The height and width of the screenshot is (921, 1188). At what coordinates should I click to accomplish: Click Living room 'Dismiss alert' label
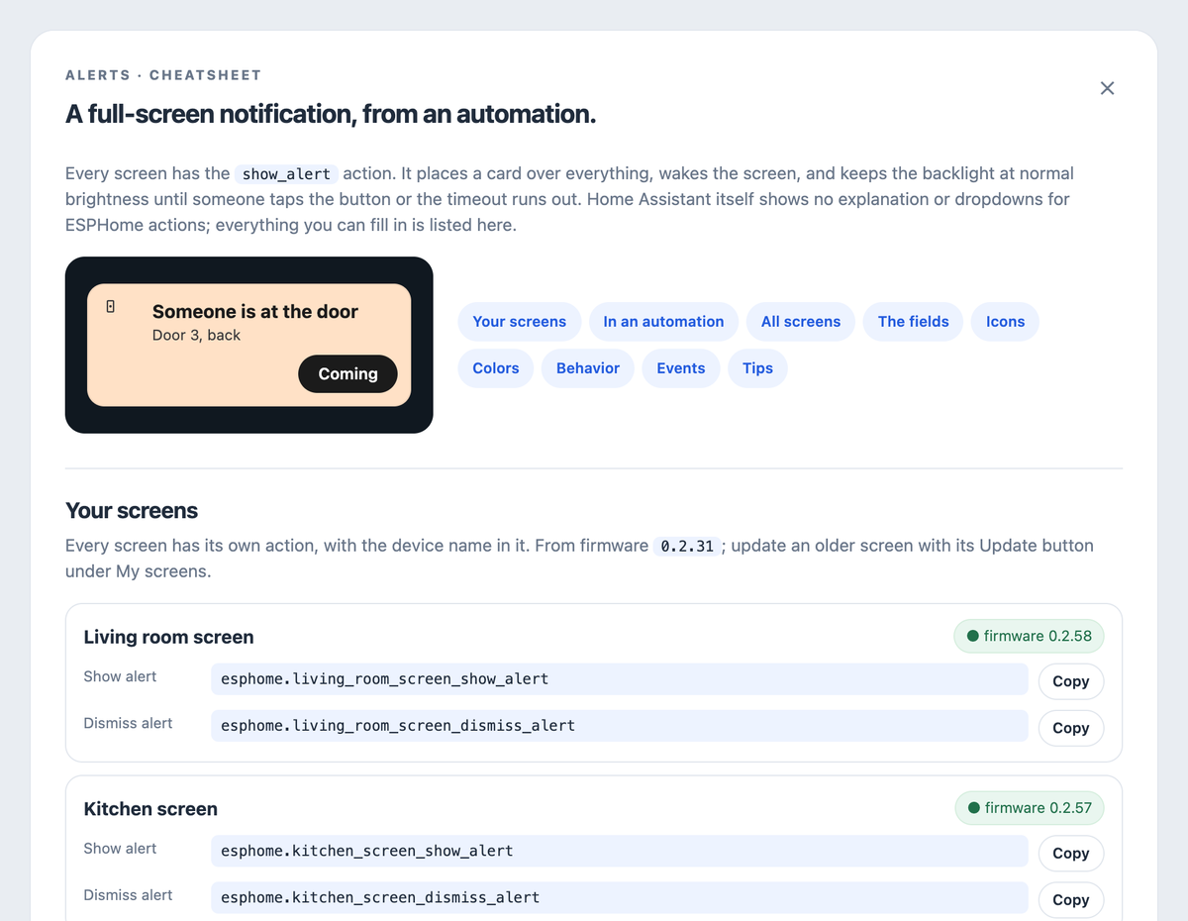click(x=128, y=723)
